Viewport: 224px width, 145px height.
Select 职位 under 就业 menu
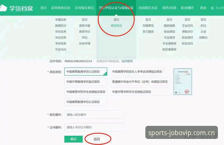coord(203,26)
